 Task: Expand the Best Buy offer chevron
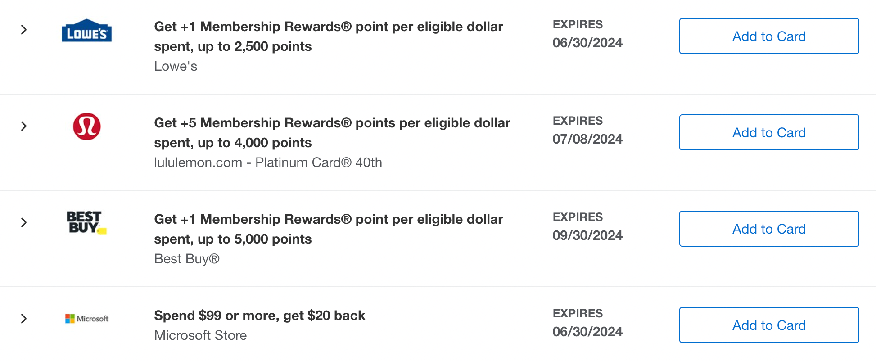pos(24,222)
